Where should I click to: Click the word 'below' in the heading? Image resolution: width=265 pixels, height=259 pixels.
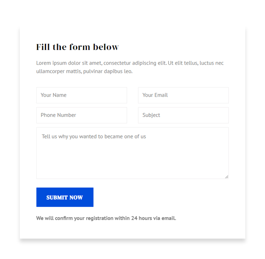[x=106, y=47]
